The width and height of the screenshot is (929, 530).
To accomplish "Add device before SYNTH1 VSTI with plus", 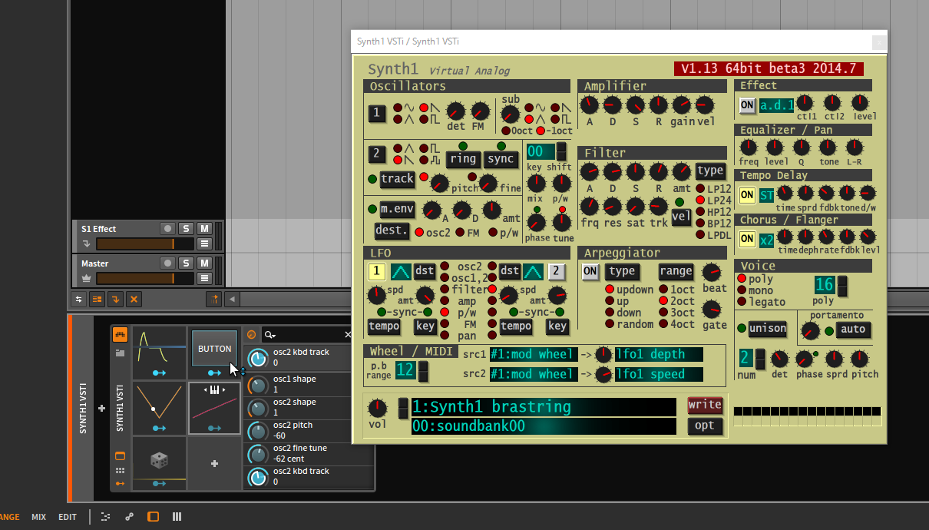I will (x=102, y=409).
